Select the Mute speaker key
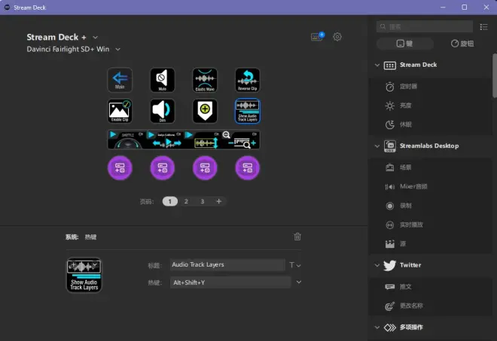 pos(163,80)
